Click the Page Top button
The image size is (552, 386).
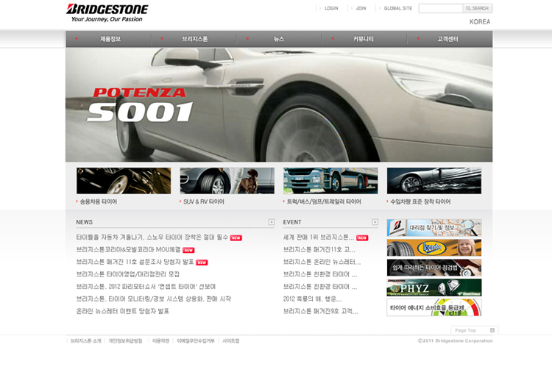tap(475, 330)
